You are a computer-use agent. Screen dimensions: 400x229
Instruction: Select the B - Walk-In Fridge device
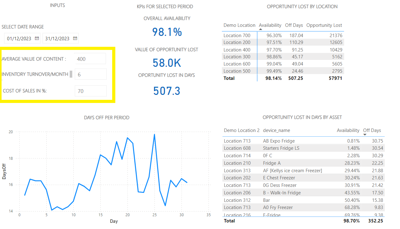(x=282, y=193)
